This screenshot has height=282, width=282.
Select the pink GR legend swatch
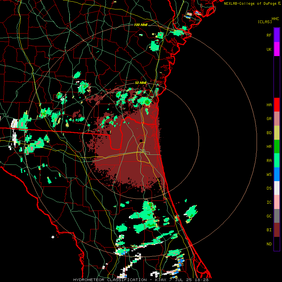(277, 119)
